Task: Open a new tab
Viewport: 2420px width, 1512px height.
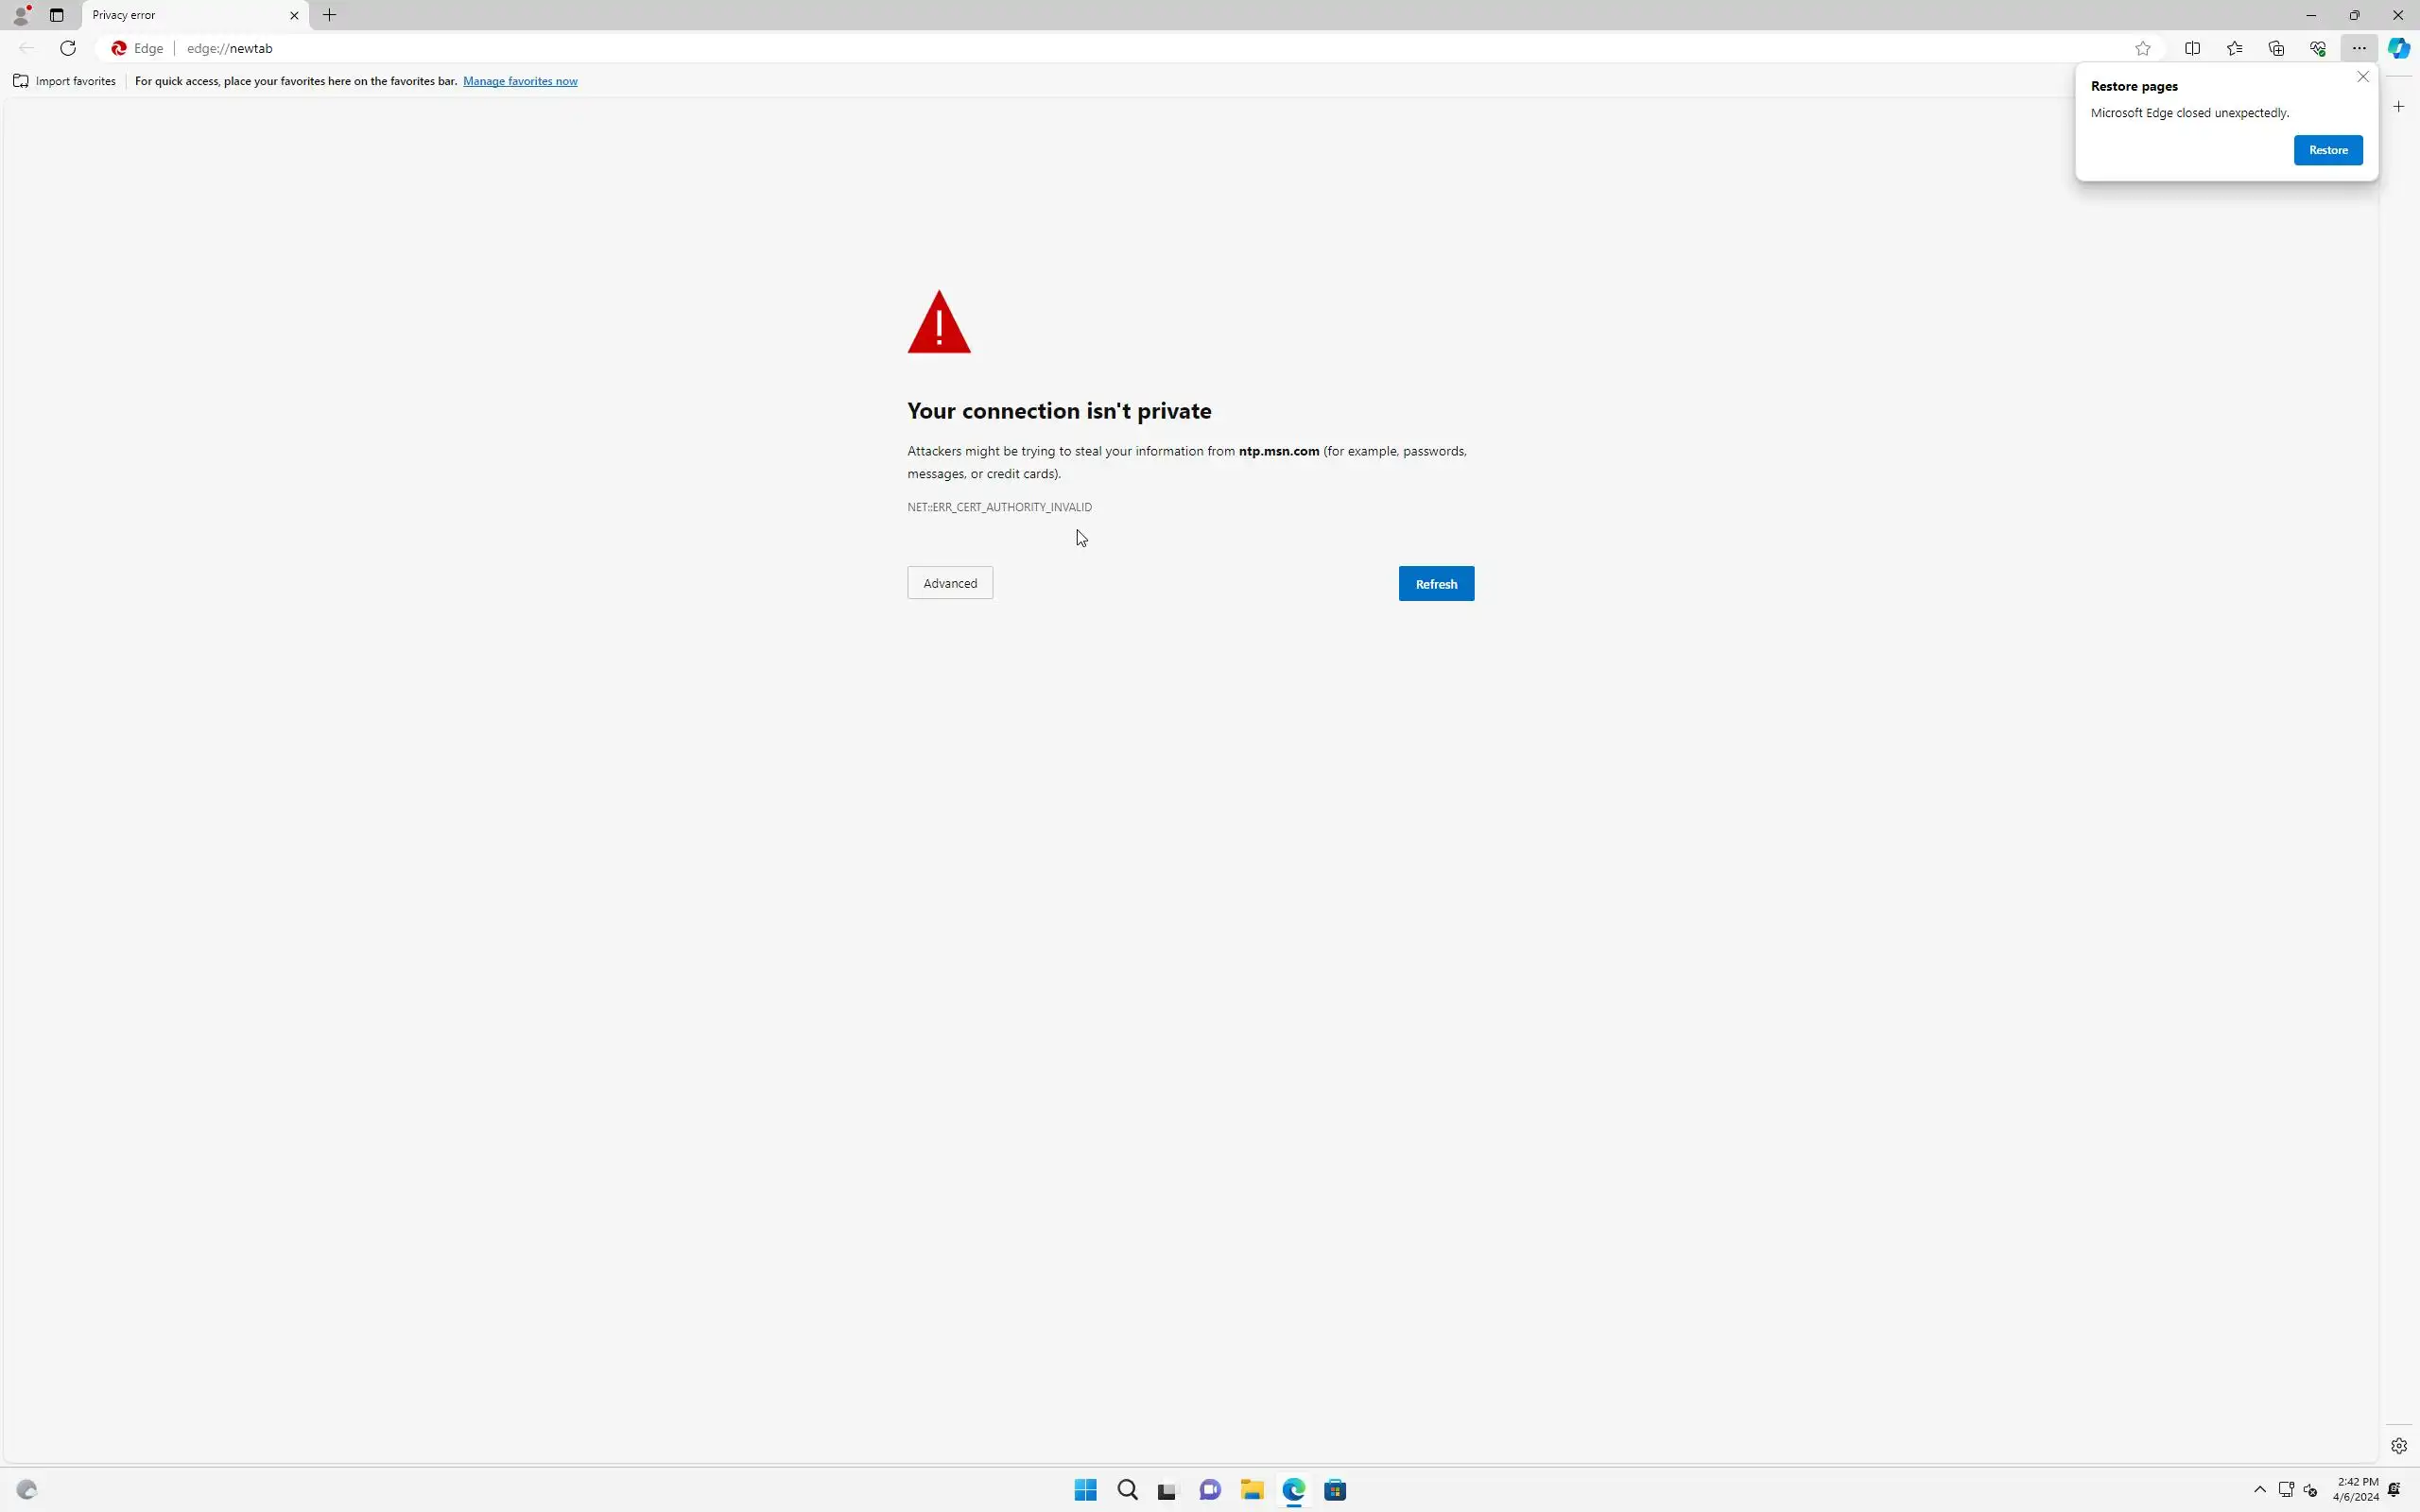Action: click(x=329, y=15)
